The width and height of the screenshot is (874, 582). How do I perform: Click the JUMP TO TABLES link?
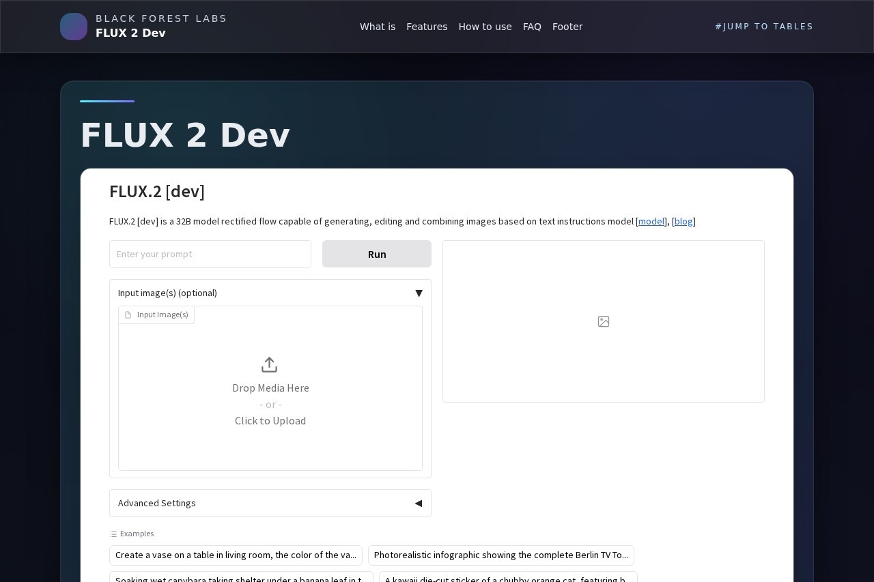(x=764, y=26)
